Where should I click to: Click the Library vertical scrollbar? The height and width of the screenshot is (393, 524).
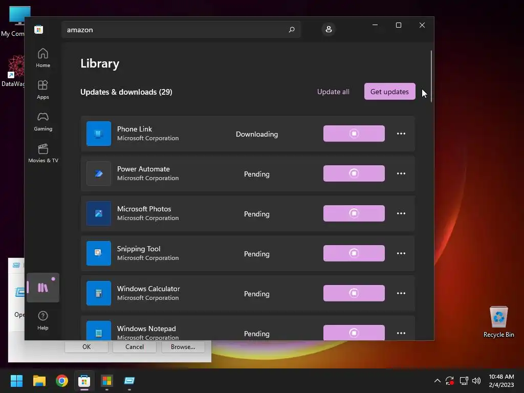431,76
